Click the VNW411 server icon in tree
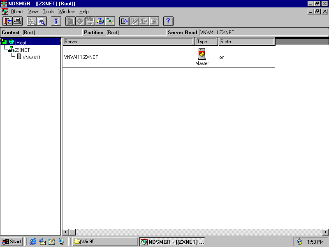Viewport: 329px width, 247px height. click(19, 56)
